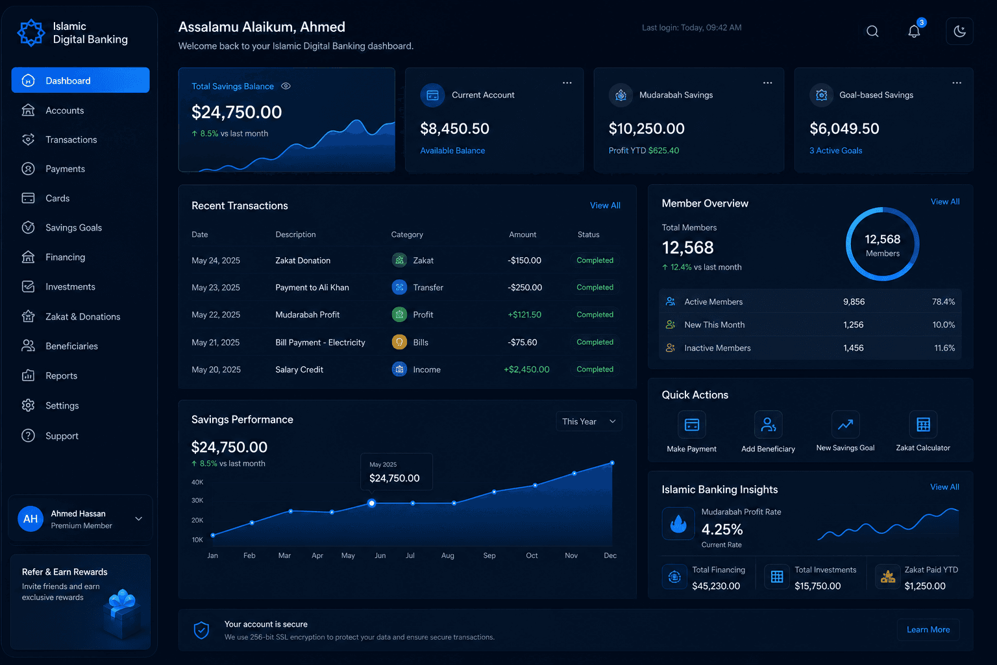
Task: Click the 12,568 Members donut chart
Action: 883,244
